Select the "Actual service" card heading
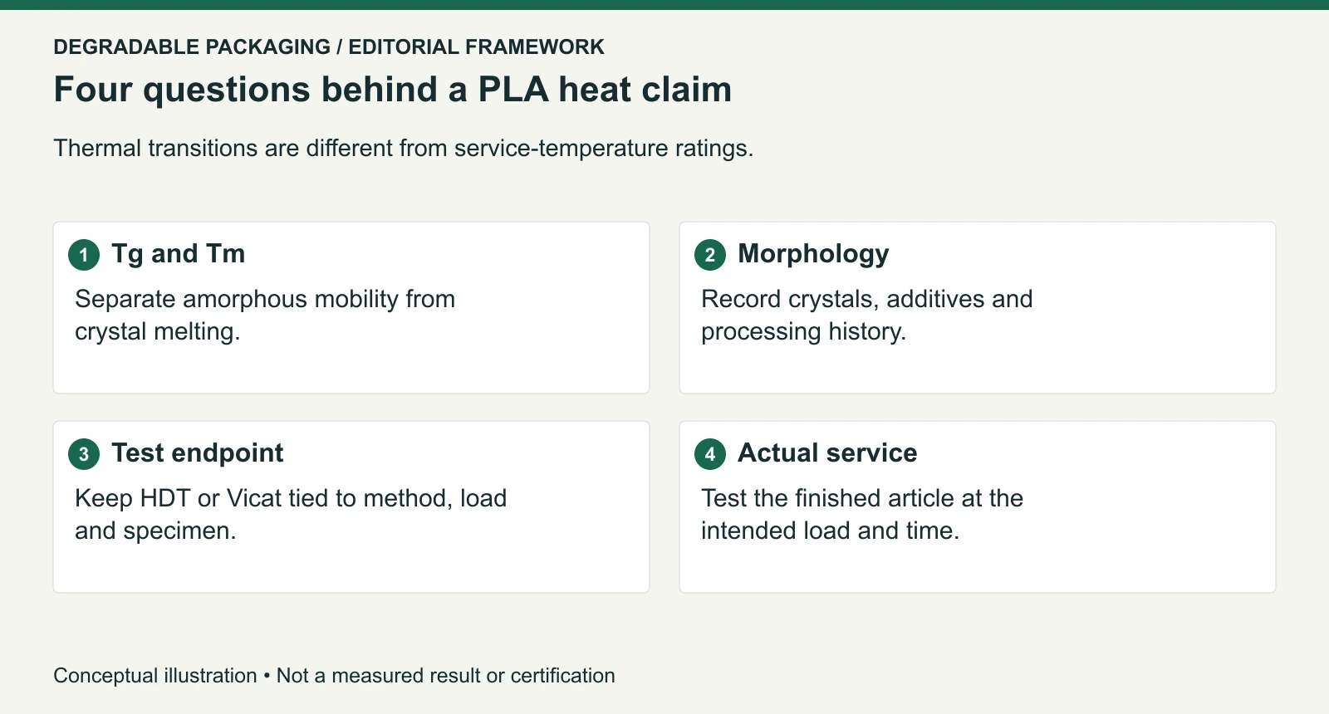 (827, 452)
